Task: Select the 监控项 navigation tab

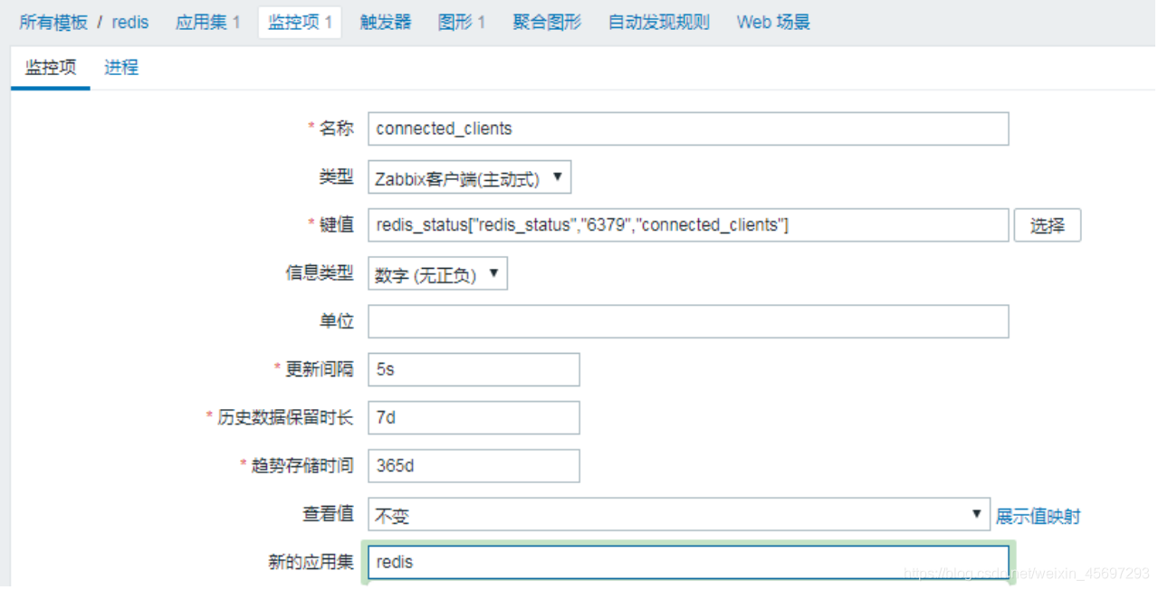Action: [300, 22]
